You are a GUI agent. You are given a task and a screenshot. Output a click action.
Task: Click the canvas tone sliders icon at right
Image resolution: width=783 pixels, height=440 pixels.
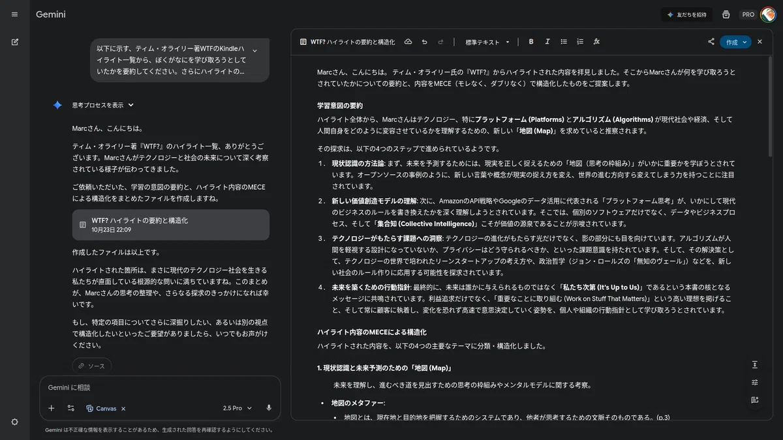pyautogui.click(x=755, y=382)
